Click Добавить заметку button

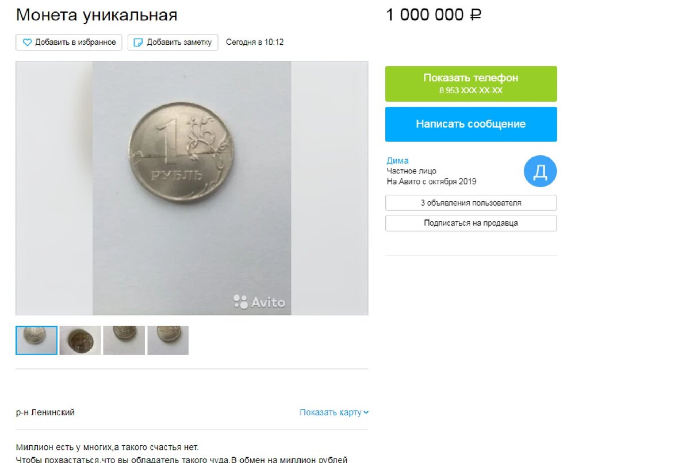click(x=173, y=43)
